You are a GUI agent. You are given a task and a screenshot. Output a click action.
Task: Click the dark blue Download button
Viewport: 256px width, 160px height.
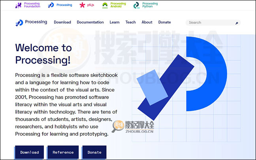click(x=30, y=152)
